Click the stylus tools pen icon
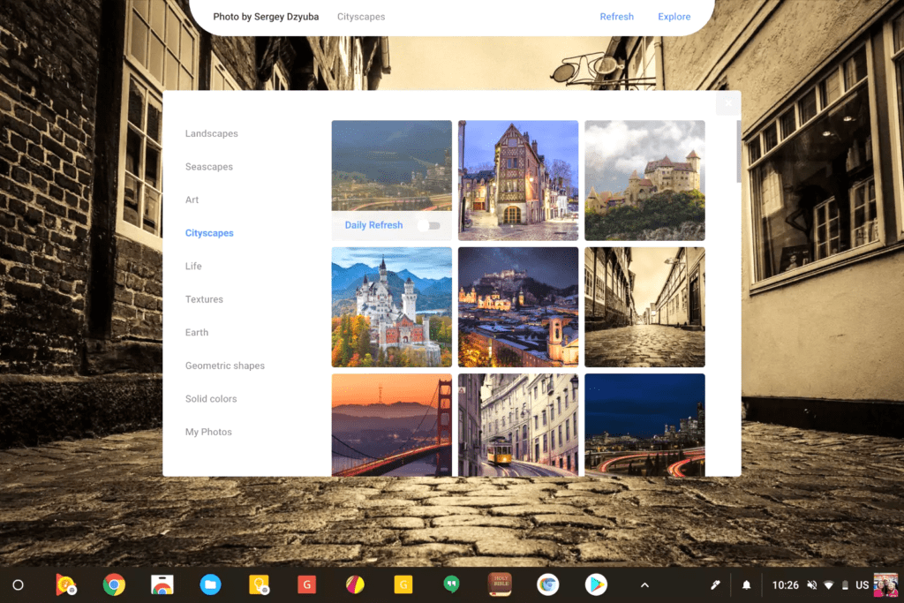 pos(716,584)
